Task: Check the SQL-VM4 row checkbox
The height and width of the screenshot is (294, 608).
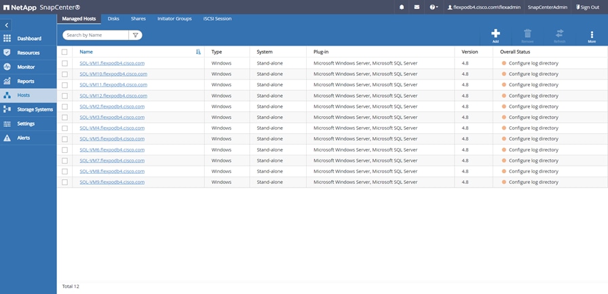Action: [64, 128]
